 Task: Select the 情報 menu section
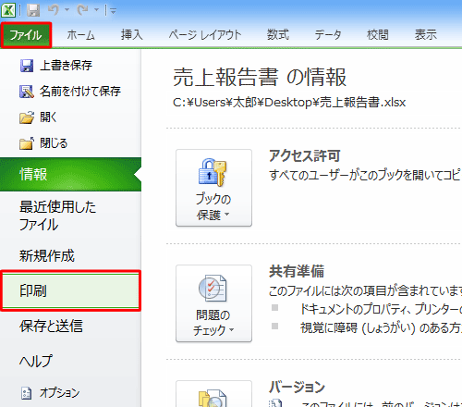[70, 174]
